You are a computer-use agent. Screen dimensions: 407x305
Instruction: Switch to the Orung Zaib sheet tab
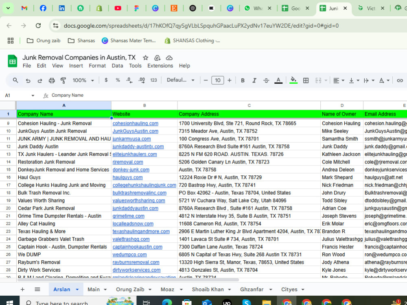(x=130, y=289)
